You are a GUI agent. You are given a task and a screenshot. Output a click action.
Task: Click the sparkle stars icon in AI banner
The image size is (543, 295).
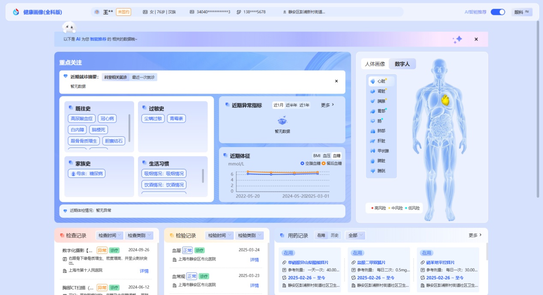pos(457,39)
